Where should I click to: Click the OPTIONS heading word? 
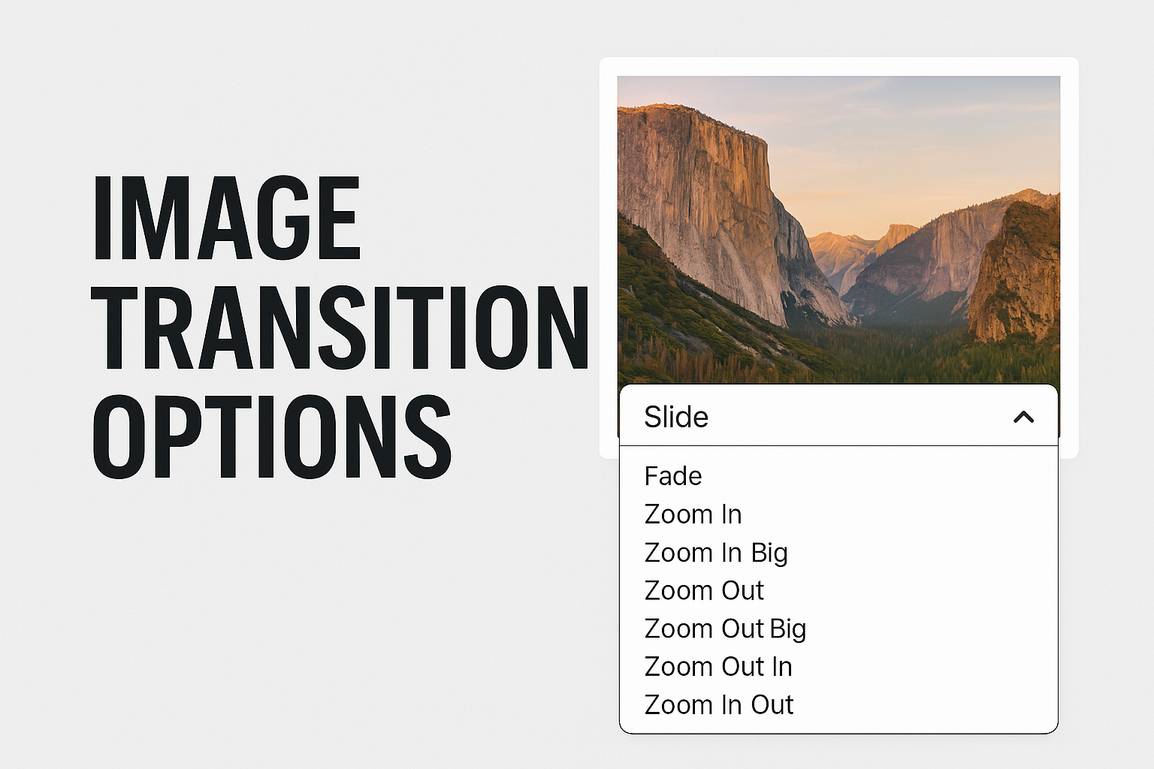[x=272, y=437]
